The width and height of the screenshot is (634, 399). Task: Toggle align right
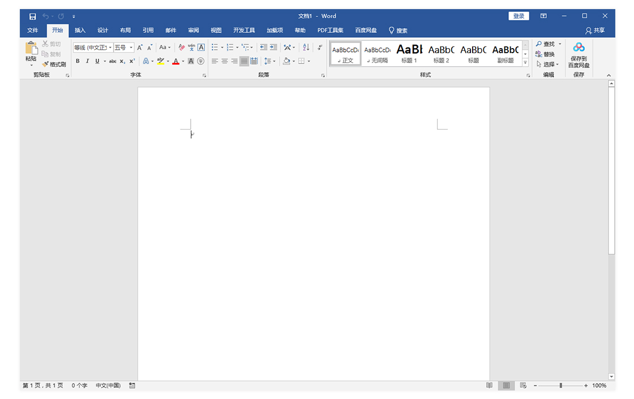234,61
